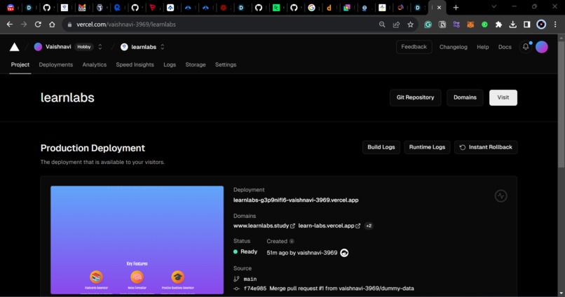Open the Help link
The width and height of the screenshot is (565, 297).
(483, 47)
